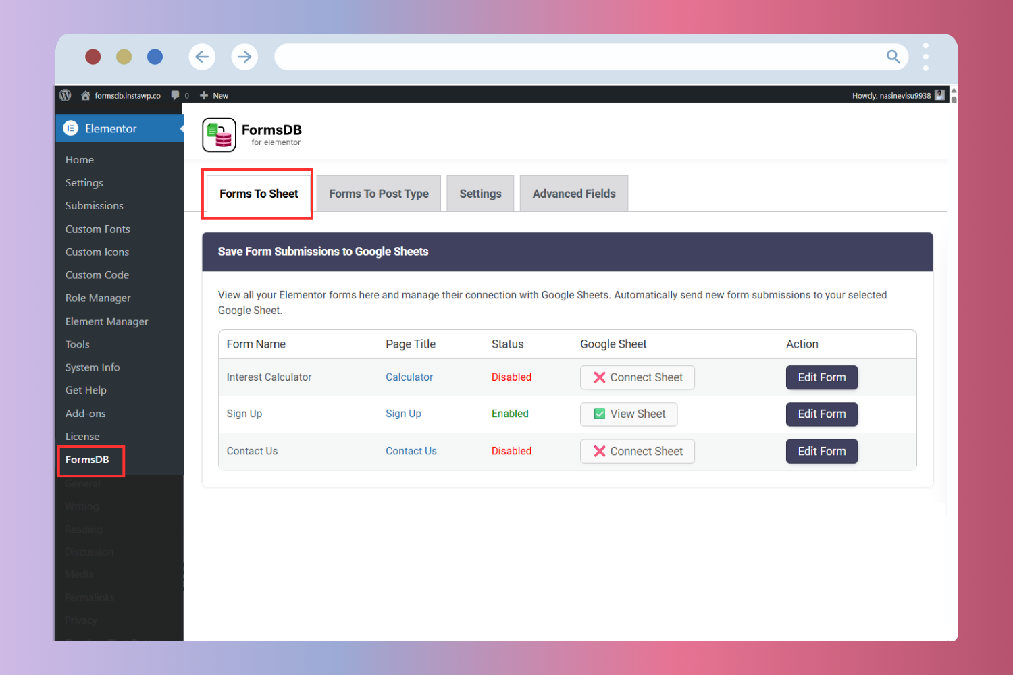Click Edit Form for the Sign Up form
This screenshot has height=675, width=1013.
(821, 414)
